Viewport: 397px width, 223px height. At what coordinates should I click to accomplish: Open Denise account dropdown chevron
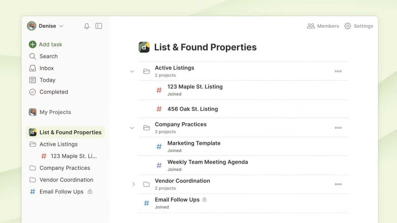(61, 26)
